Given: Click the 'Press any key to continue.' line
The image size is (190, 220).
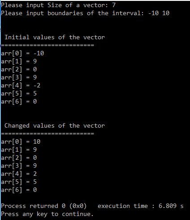Looking at the screenshot, I should tap(47, 214).
